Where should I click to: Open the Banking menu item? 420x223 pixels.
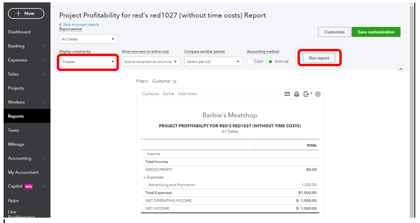coord(16,46)
